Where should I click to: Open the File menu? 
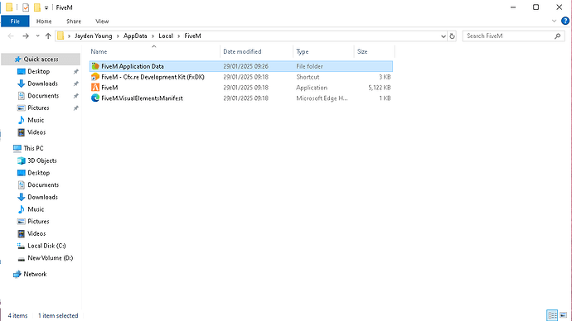15,22
